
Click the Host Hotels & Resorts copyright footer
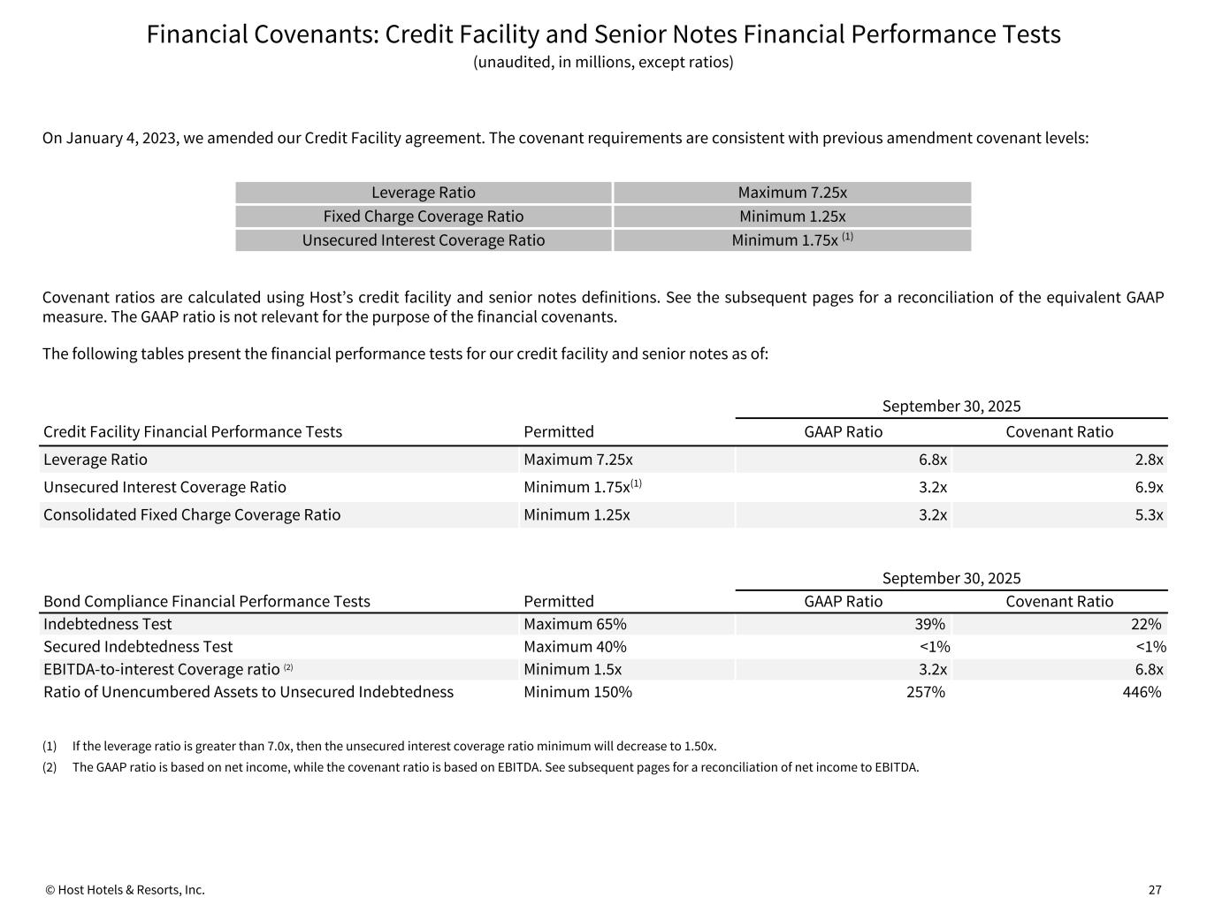pyautogui.click(x=126, y=890)
